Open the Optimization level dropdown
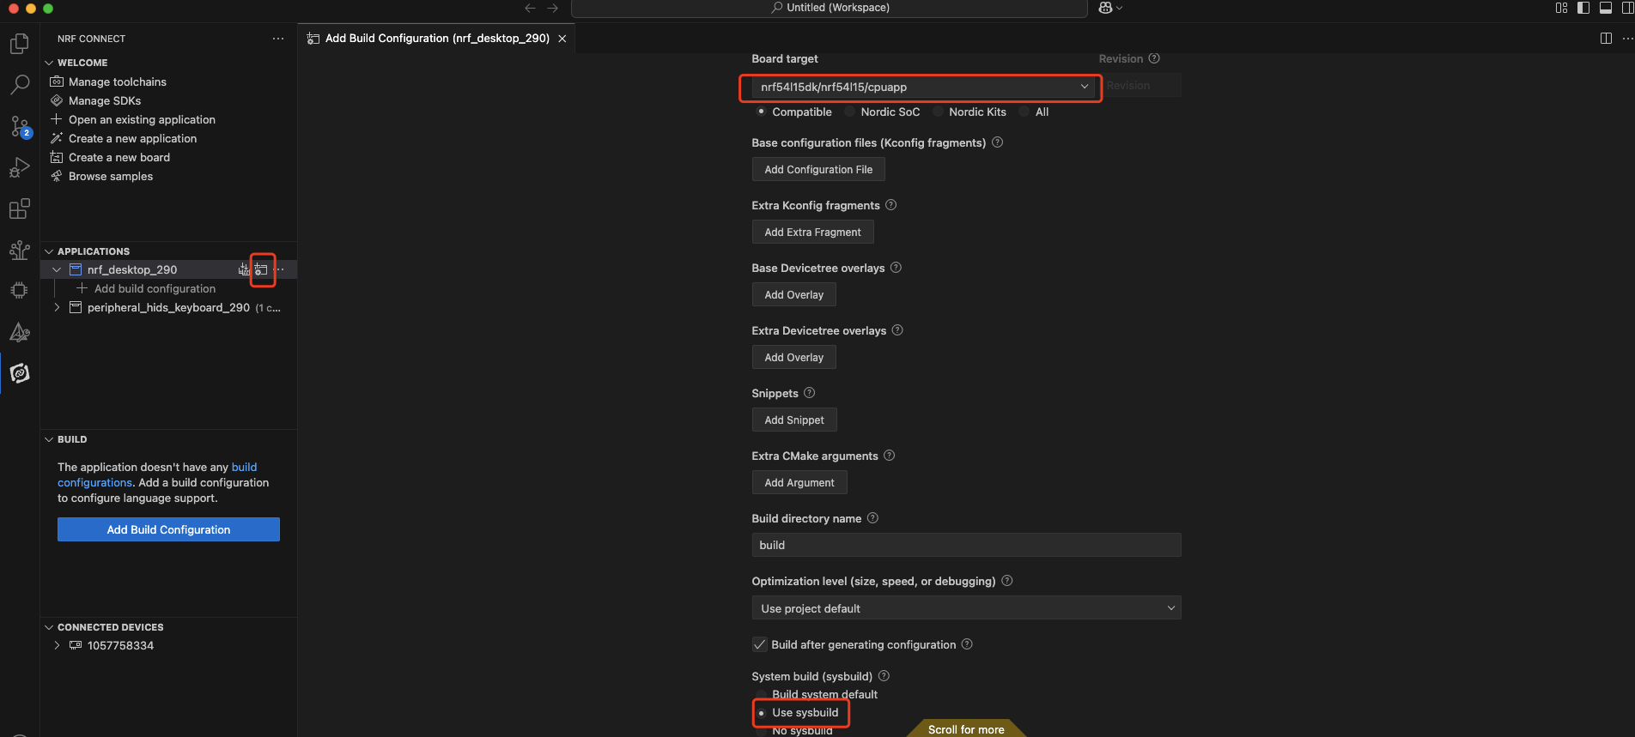This screenshot has height=737, width=1635. (x=966, y=608)
